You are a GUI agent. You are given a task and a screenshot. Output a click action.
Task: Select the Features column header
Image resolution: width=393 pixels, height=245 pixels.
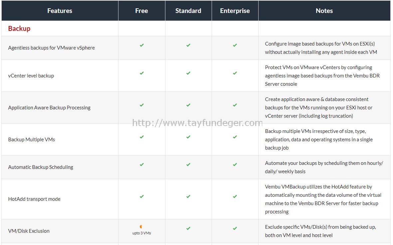tap(60, 11)
